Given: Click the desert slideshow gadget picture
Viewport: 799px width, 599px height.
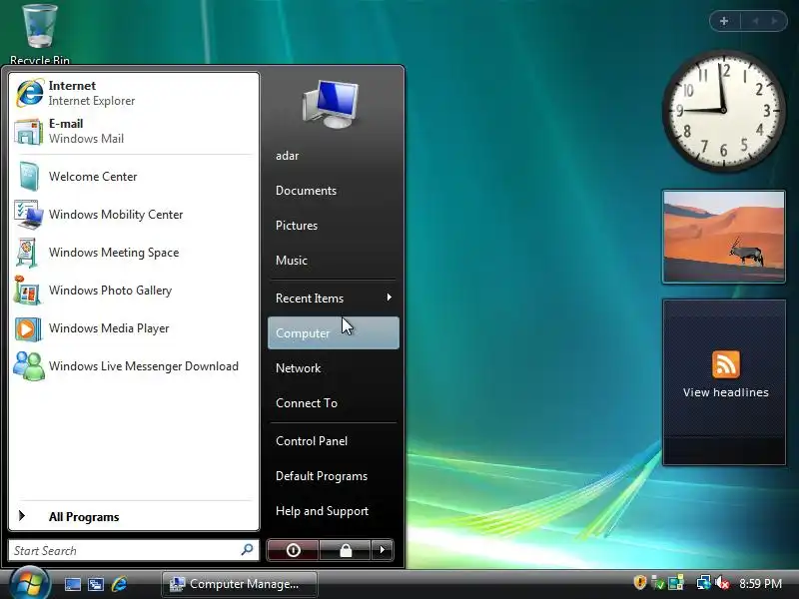Looking at the screenshot, I should pyautogui.click(x=723, y=237).
